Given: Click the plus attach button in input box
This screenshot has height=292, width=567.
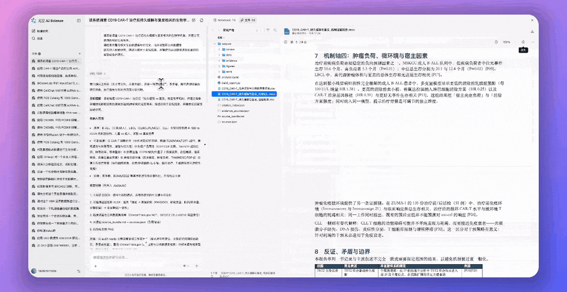Looking at the screenshot, I should coord(95,266).
